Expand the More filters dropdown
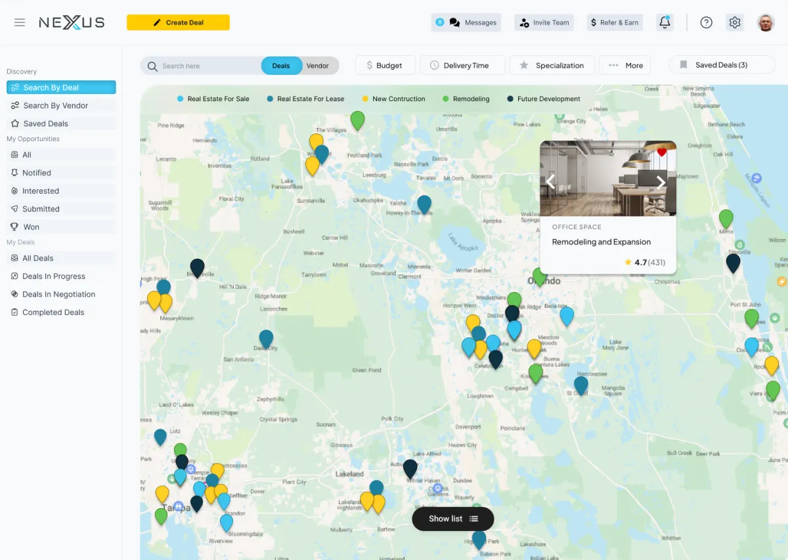This screenshot has width=788, height=560. [x=624, y=66]
